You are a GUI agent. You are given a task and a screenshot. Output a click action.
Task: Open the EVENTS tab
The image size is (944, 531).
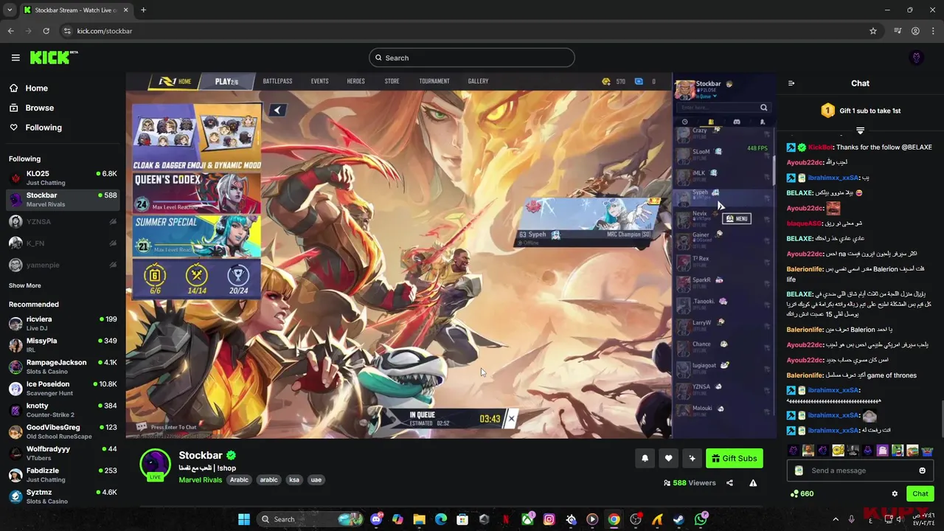(x=319, y=81)
